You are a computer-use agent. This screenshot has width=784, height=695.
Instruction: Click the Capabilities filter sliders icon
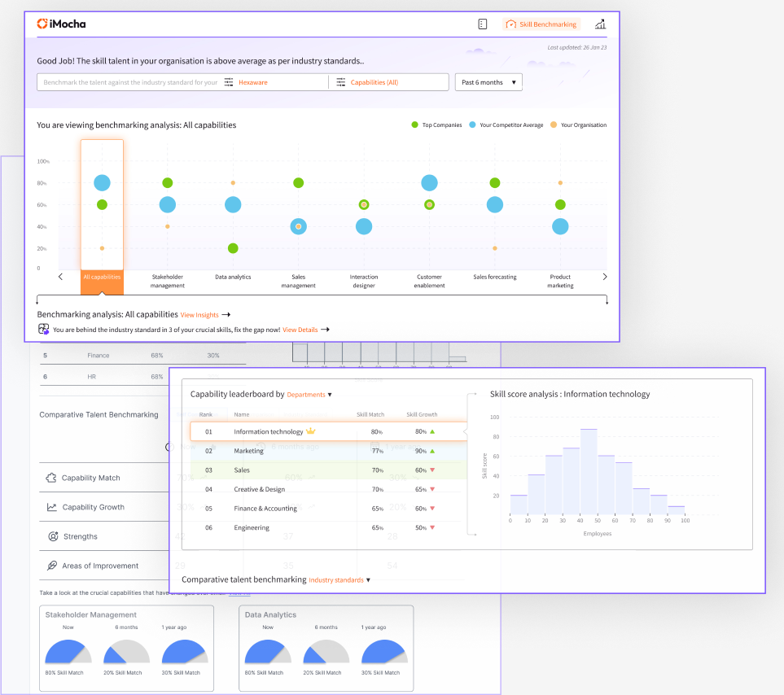click(x=340, y=82)
